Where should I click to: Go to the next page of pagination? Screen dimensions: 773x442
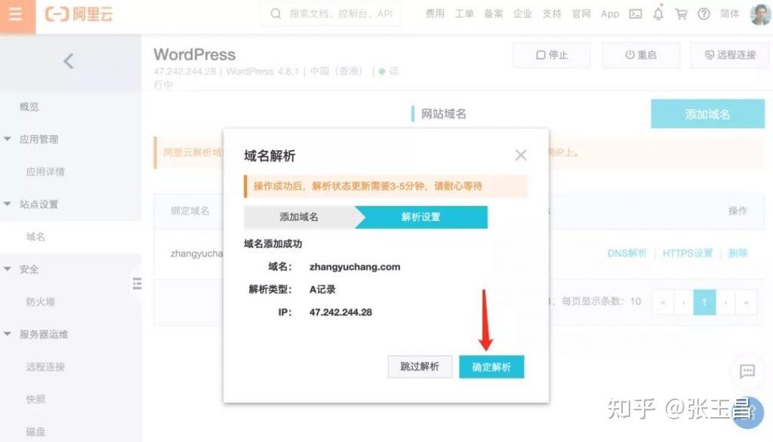click(725, 302)
